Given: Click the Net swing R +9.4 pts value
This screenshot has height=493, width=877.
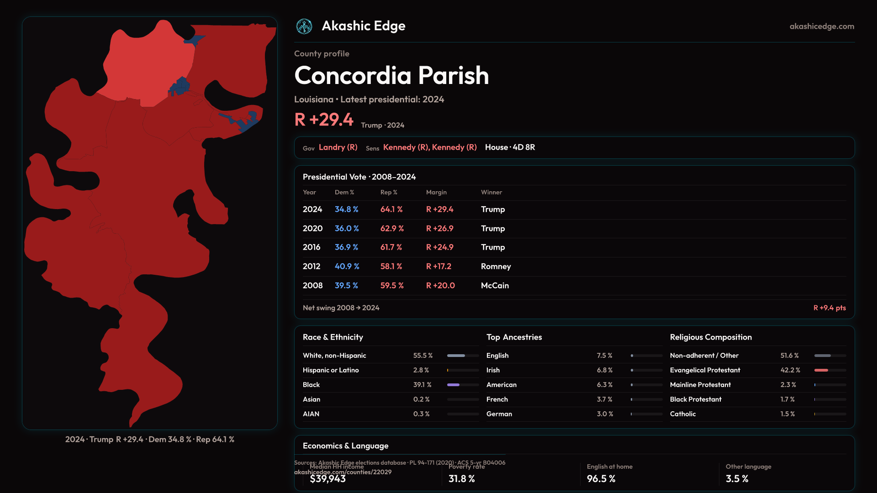Looking at the screenshot, I should 829,308.
